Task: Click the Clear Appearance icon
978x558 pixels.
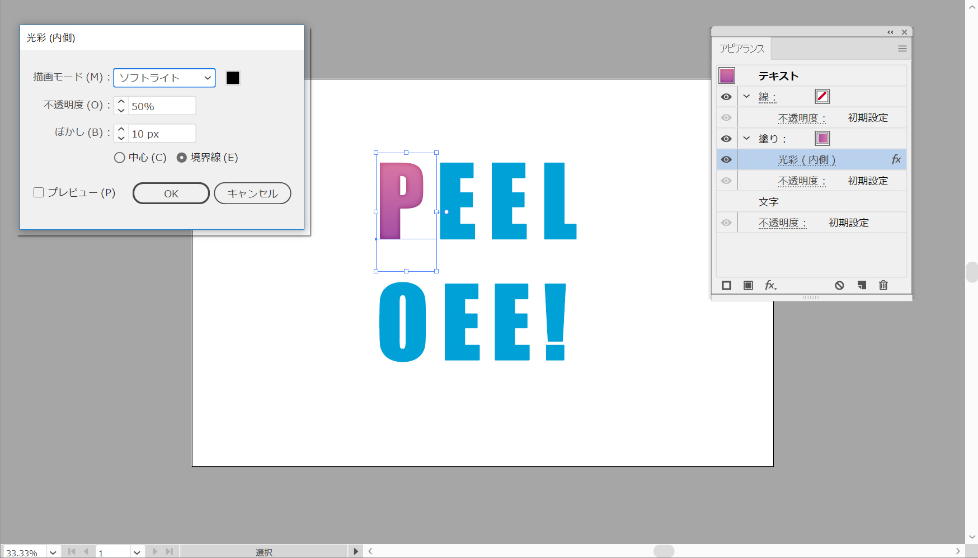Action: click(839, 286)
